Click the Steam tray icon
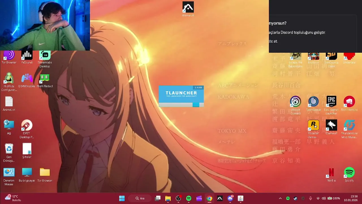 click(x=296, y=198)
